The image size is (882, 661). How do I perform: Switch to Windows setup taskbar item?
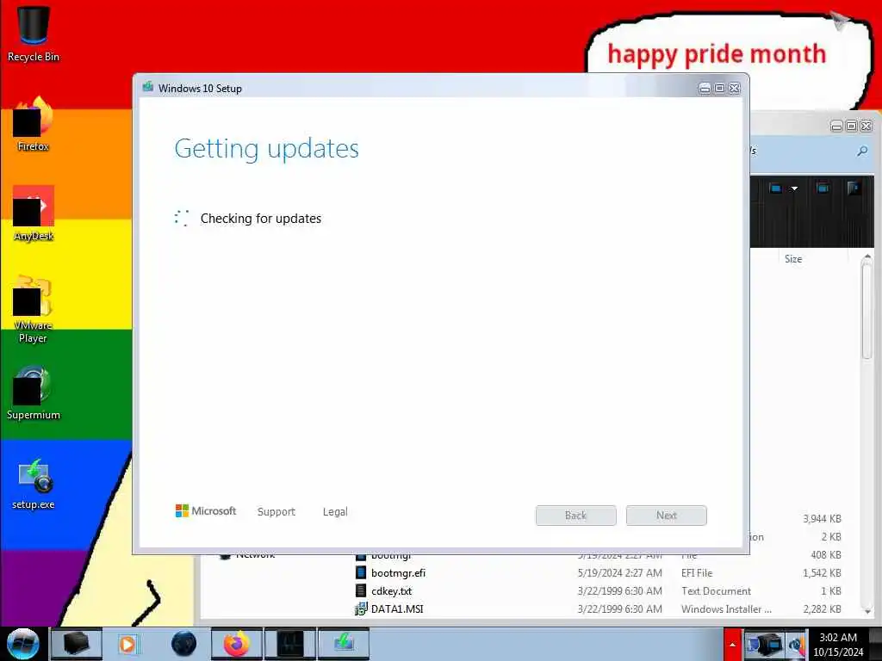point(344,644)
